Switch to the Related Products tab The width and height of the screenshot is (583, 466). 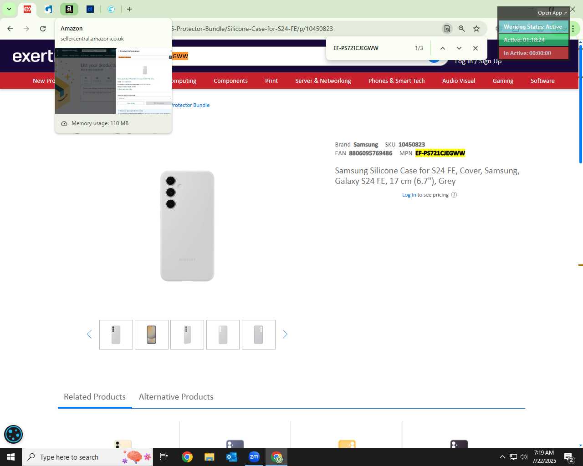(95, 397)
